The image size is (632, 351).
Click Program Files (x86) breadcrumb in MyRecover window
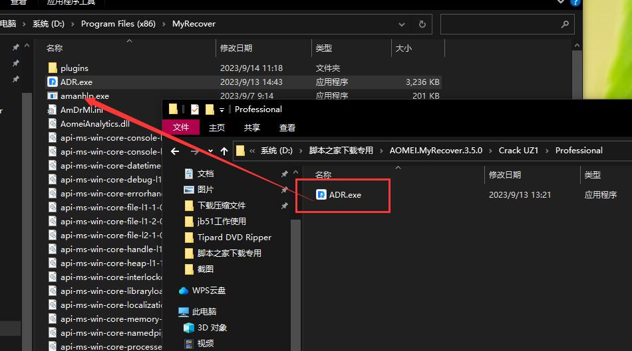118,24
